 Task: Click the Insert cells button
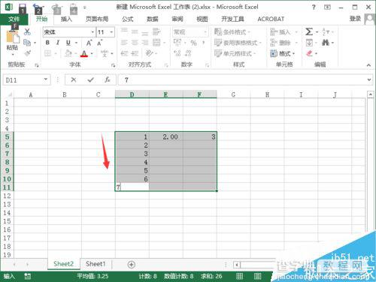[x=284, y=32]
